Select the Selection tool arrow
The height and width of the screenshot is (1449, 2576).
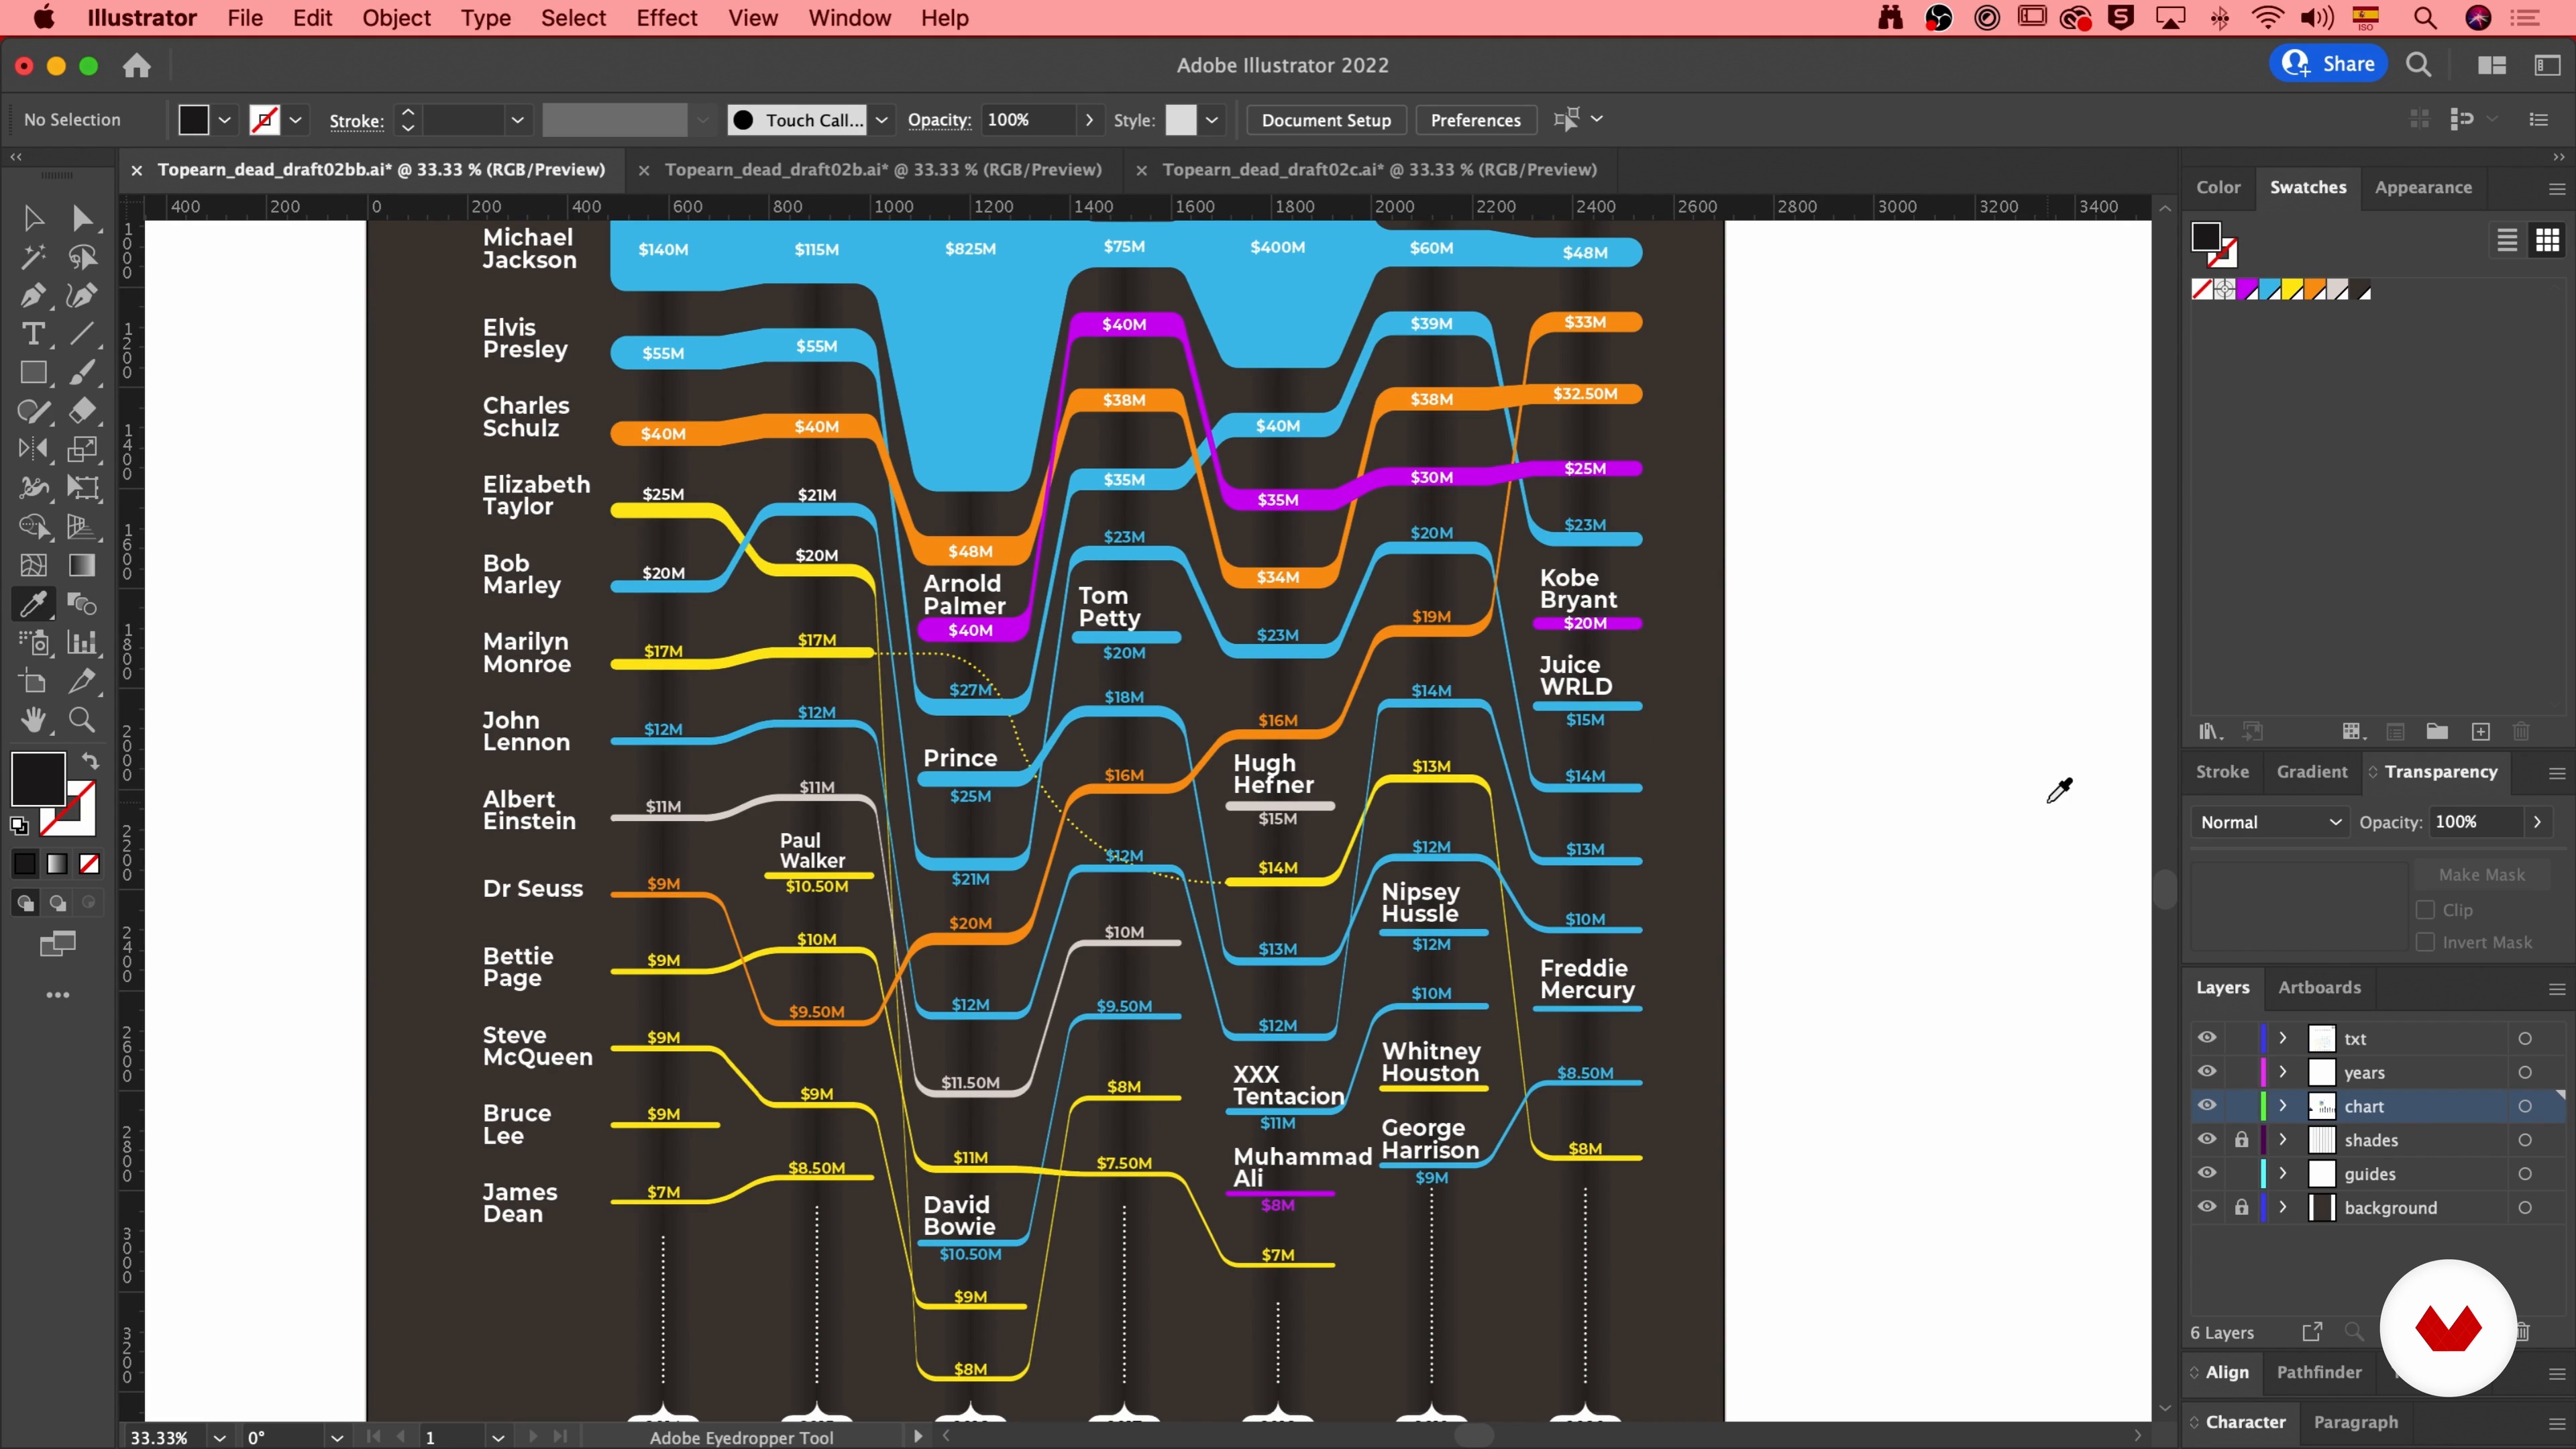click(x=33, y=218)
